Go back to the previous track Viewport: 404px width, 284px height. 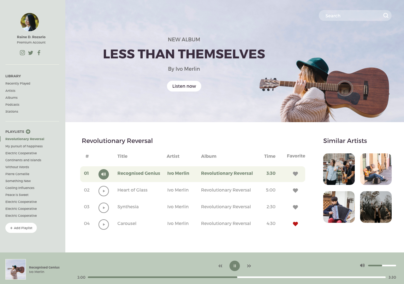(220, 266)
